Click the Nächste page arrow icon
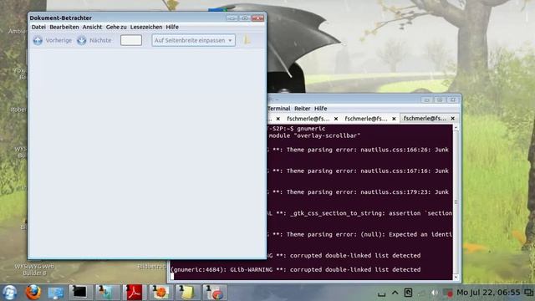Image resolution: width=535 pixels, height=301 pixels. (82, 40)
